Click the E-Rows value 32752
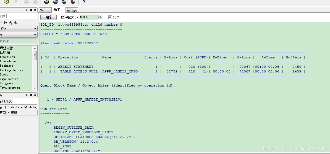 tap(172, 71)
